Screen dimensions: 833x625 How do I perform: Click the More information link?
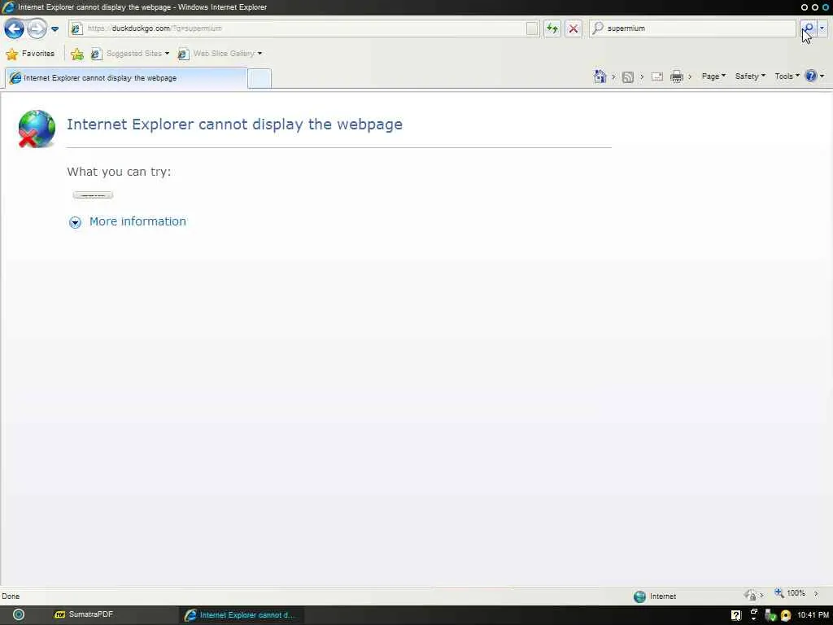(x=137, y=221)
